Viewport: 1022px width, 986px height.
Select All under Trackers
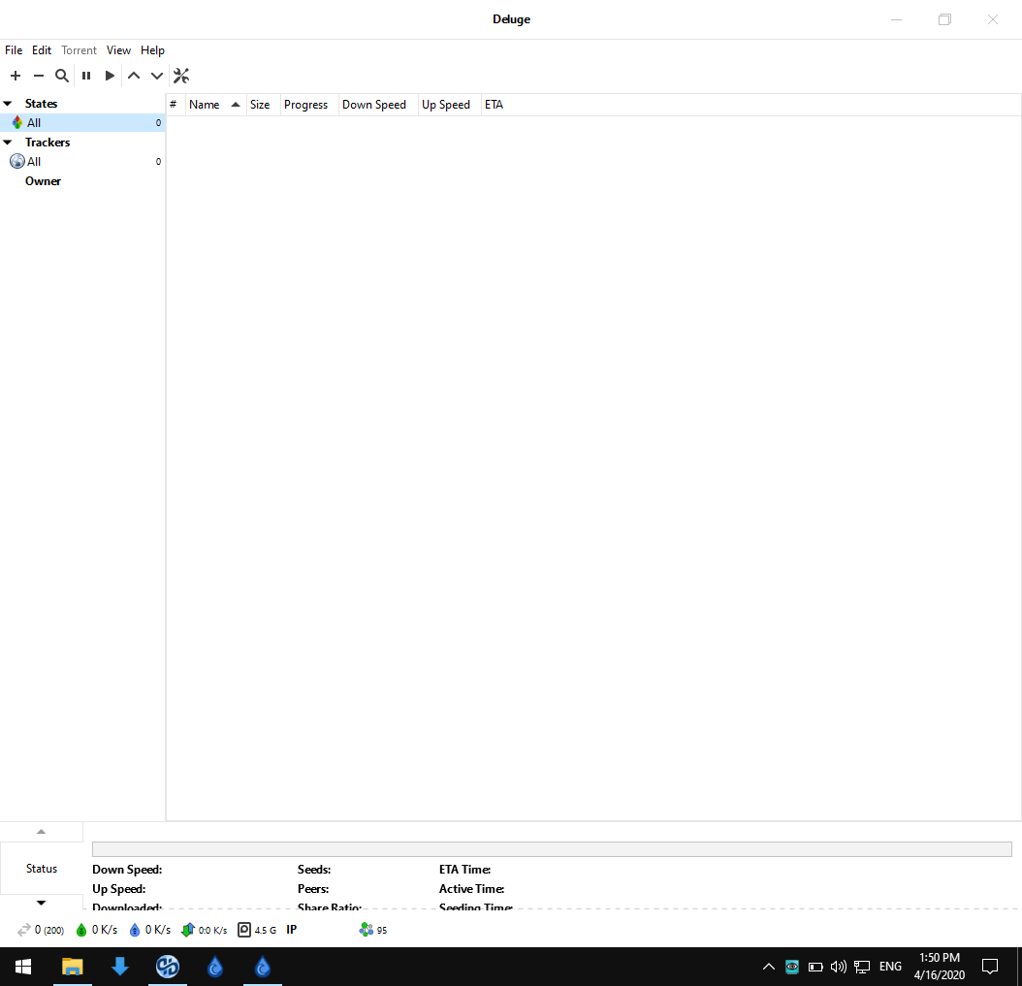pos(82,162)
